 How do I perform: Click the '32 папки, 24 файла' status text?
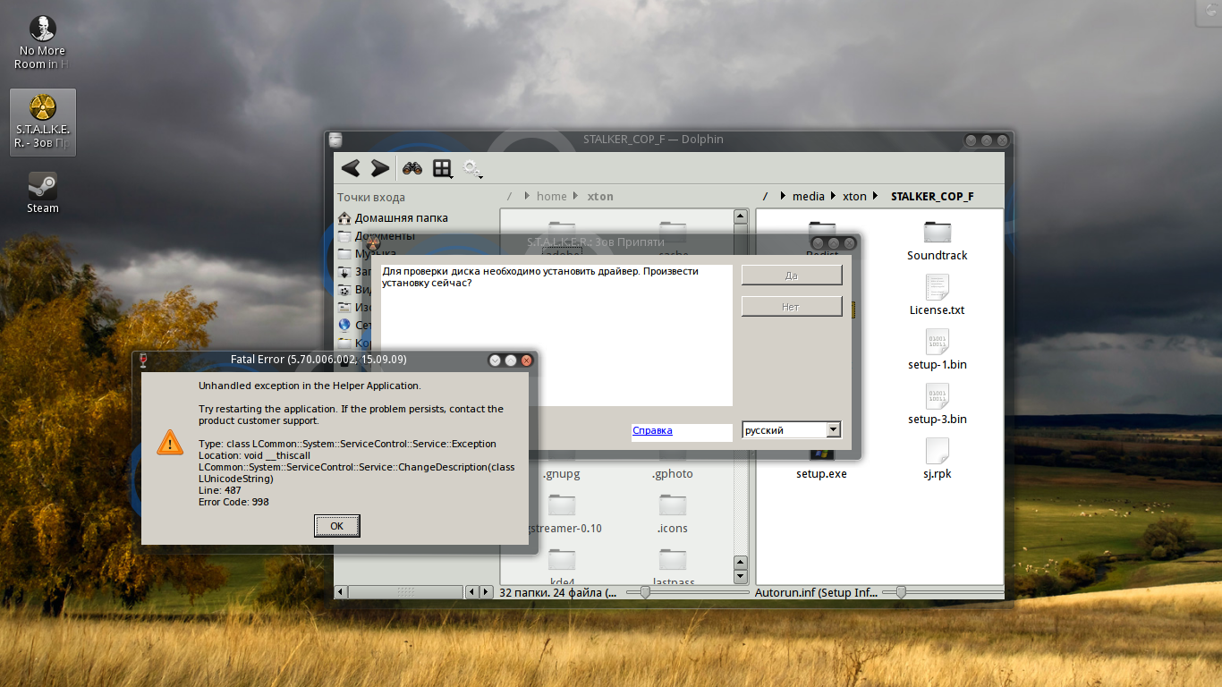click(557, 592)
